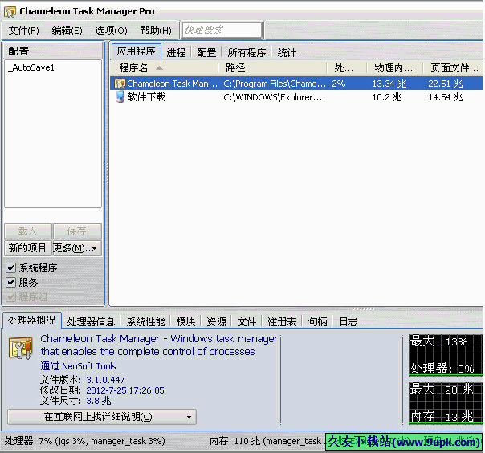485x453 pixels.
Task: Click the file version 3.1.0.447 value
Action: pos(105,380)
